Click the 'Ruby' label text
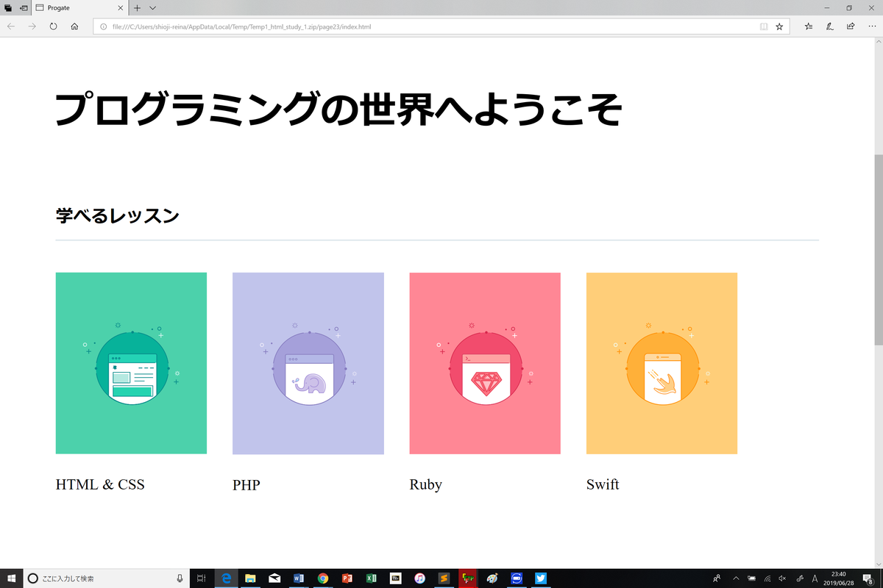The image size is (883, 588). (426, 484)
